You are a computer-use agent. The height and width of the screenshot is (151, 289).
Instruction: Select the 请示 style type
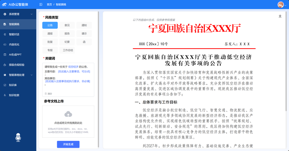point(84,34)
